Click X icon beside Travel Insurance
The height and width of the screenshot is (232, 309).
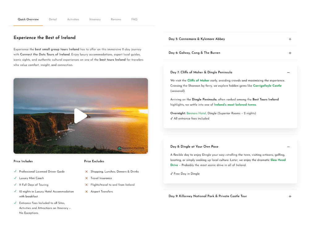[x=86, y=178]
